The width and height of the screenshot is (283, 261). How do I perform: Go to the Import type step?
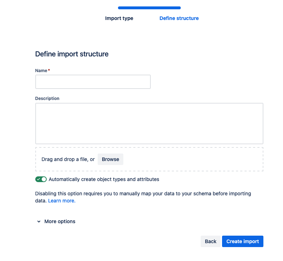[119, 18]
